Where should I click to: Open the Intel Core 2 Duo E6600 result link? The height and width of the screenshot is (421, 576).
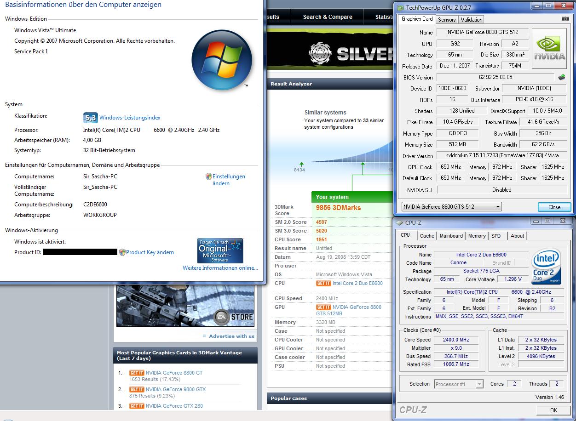357,283
